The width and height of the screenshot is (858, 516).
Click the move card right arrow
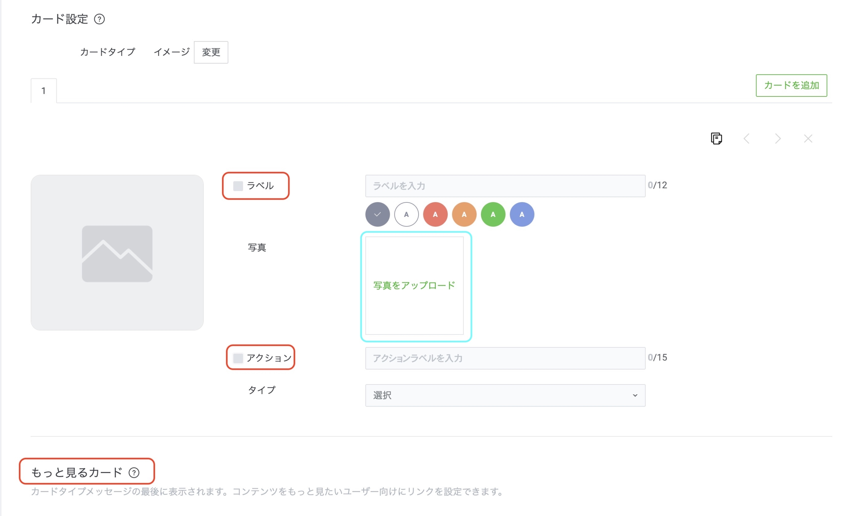[x=778, y=139]
